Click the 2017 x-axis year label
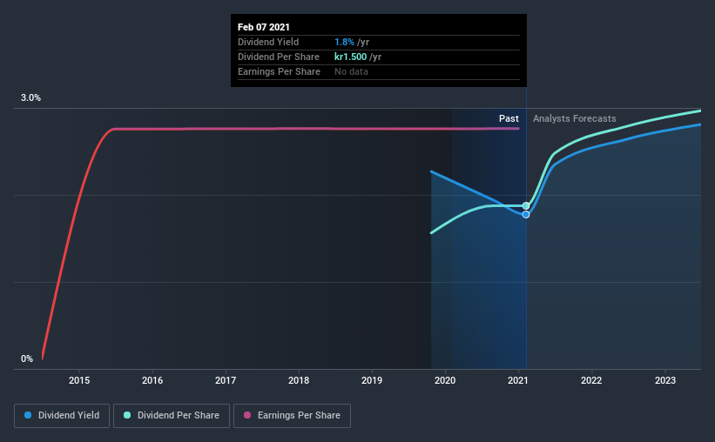This screenshot has width=715, height=442. click(x=226, y=380)
